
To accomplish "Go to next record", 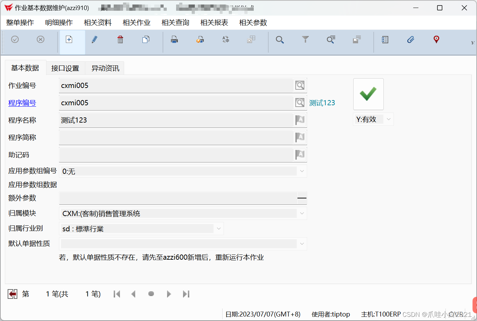I will (169, 294).
